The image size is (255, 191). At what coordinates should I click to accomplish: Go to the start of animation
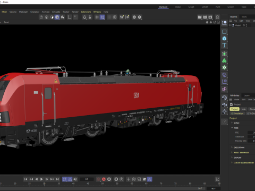25,179
